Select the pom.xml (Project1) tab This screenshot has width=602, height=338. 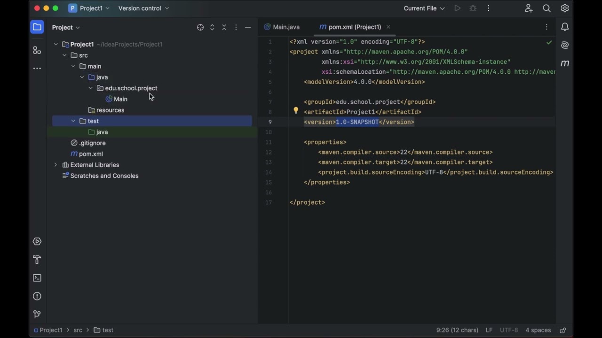click(x=350, y=27)
